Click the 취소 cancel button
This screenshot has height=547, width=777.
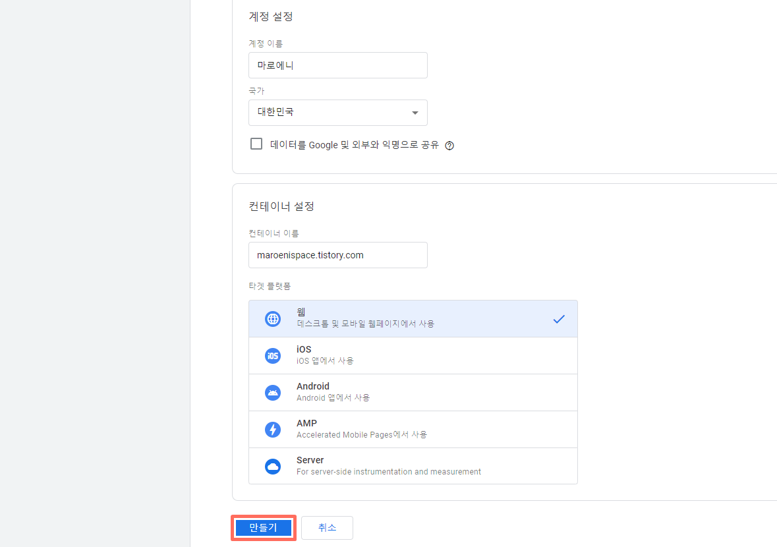(327, 527)
